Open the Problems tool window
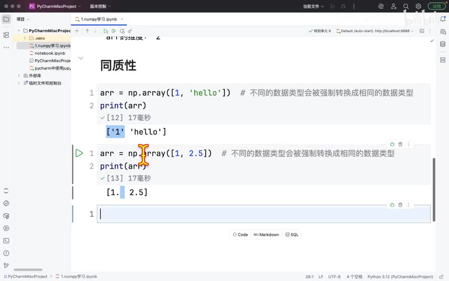Viewport: 449px width, 281px height. pos(6,253)
